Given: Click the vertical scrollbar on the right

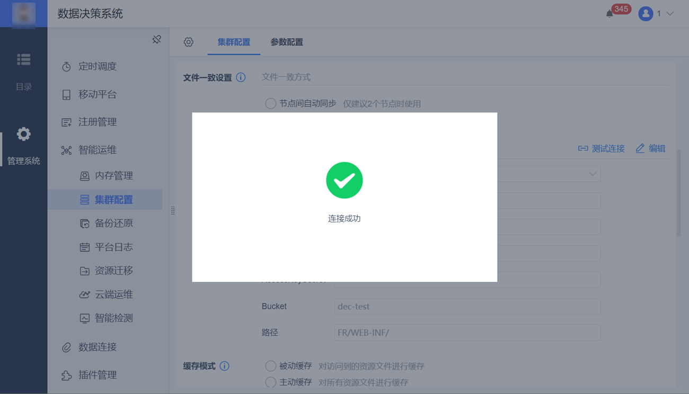Looking at the screenshot, I should (678, 193).
